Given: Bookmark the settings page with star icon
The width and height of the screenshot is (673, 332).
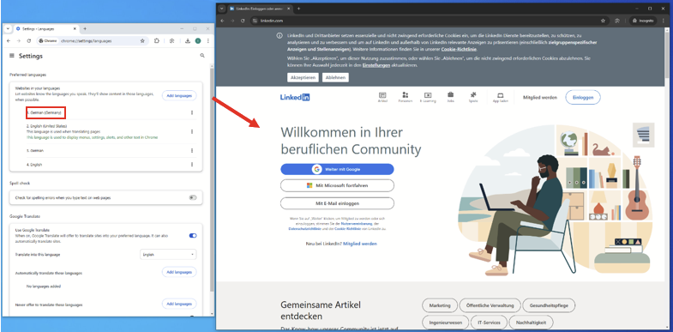Looking at the screenshot, I should [x=142, y=41].
